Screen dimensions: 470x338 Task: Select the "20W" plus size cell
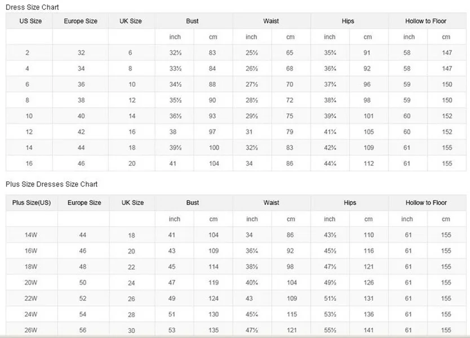coord(30,282)
